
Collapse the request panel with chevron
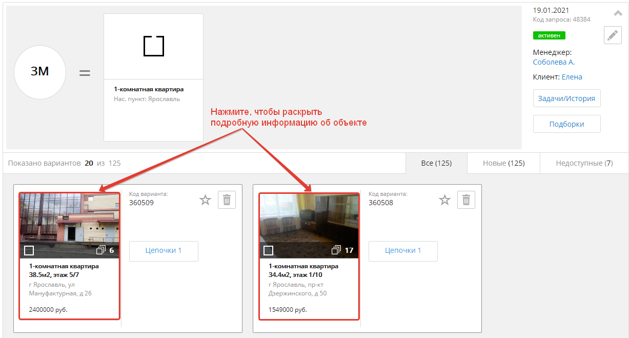[618, 13]
